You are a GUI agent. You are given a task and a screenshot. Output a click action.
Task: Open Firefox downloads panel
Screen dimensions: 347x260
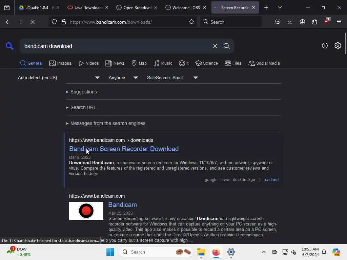click(290, 22)
